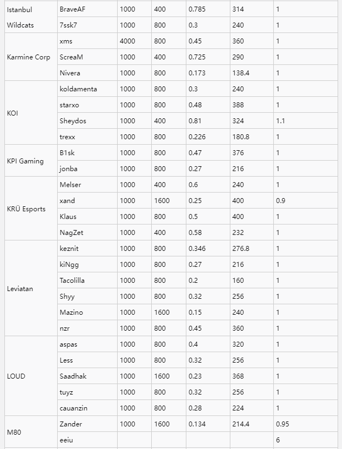Viewport: 342px width, 449px height.
Task: Click the Leviatan team name cell
Action: click(x=20, y=289)
